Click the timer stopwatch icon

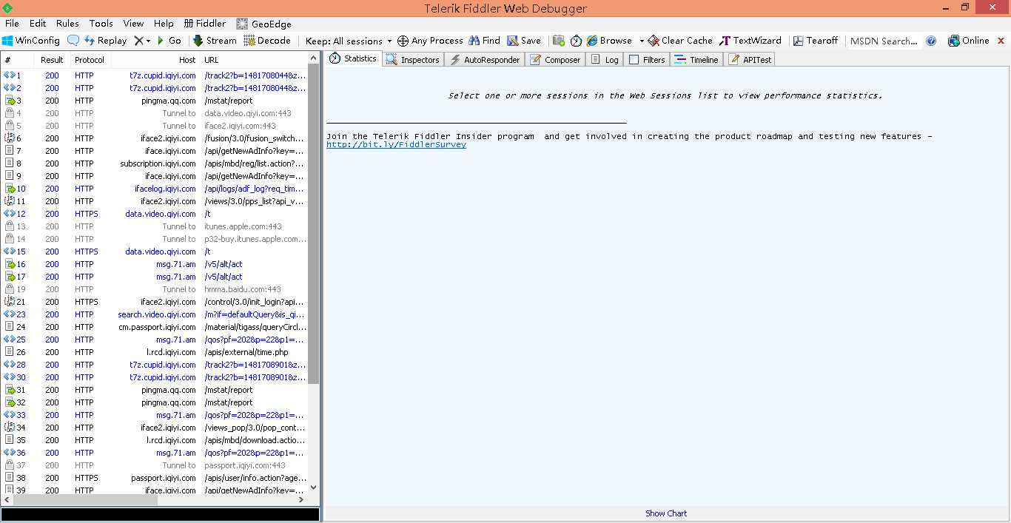pyautogui.click(x=576, y=41)
